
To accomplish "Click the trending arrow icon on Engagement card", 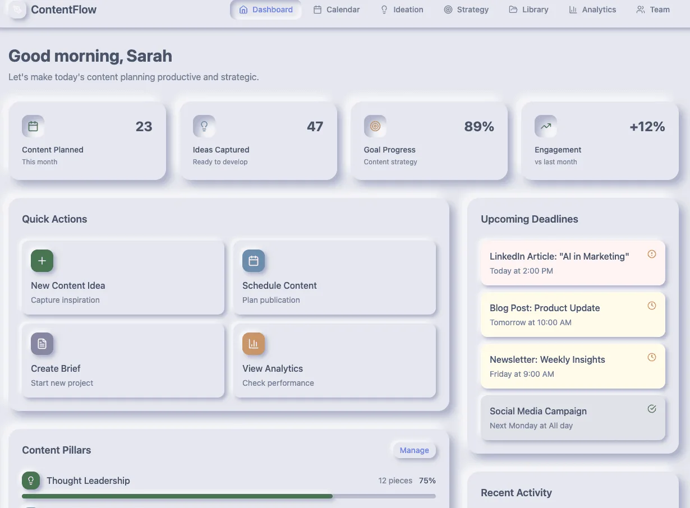I will 546,126.
